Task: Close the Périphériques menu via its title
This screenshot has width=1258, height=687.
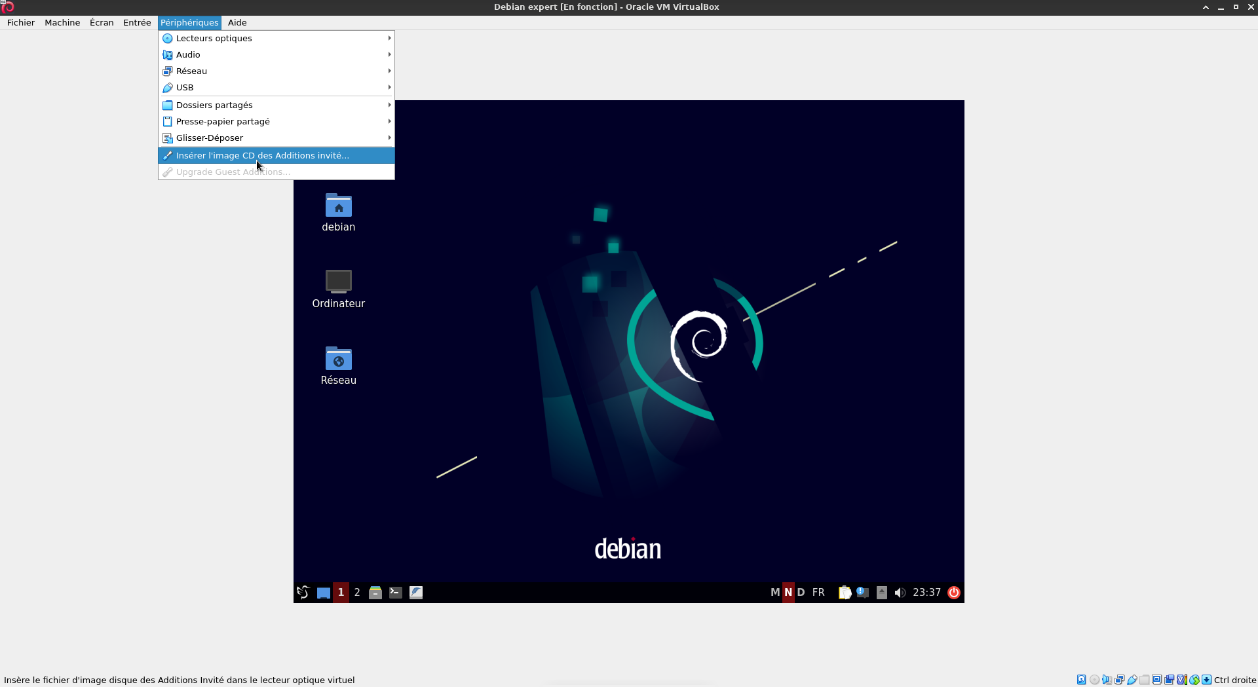Action: tap(189, 22)
